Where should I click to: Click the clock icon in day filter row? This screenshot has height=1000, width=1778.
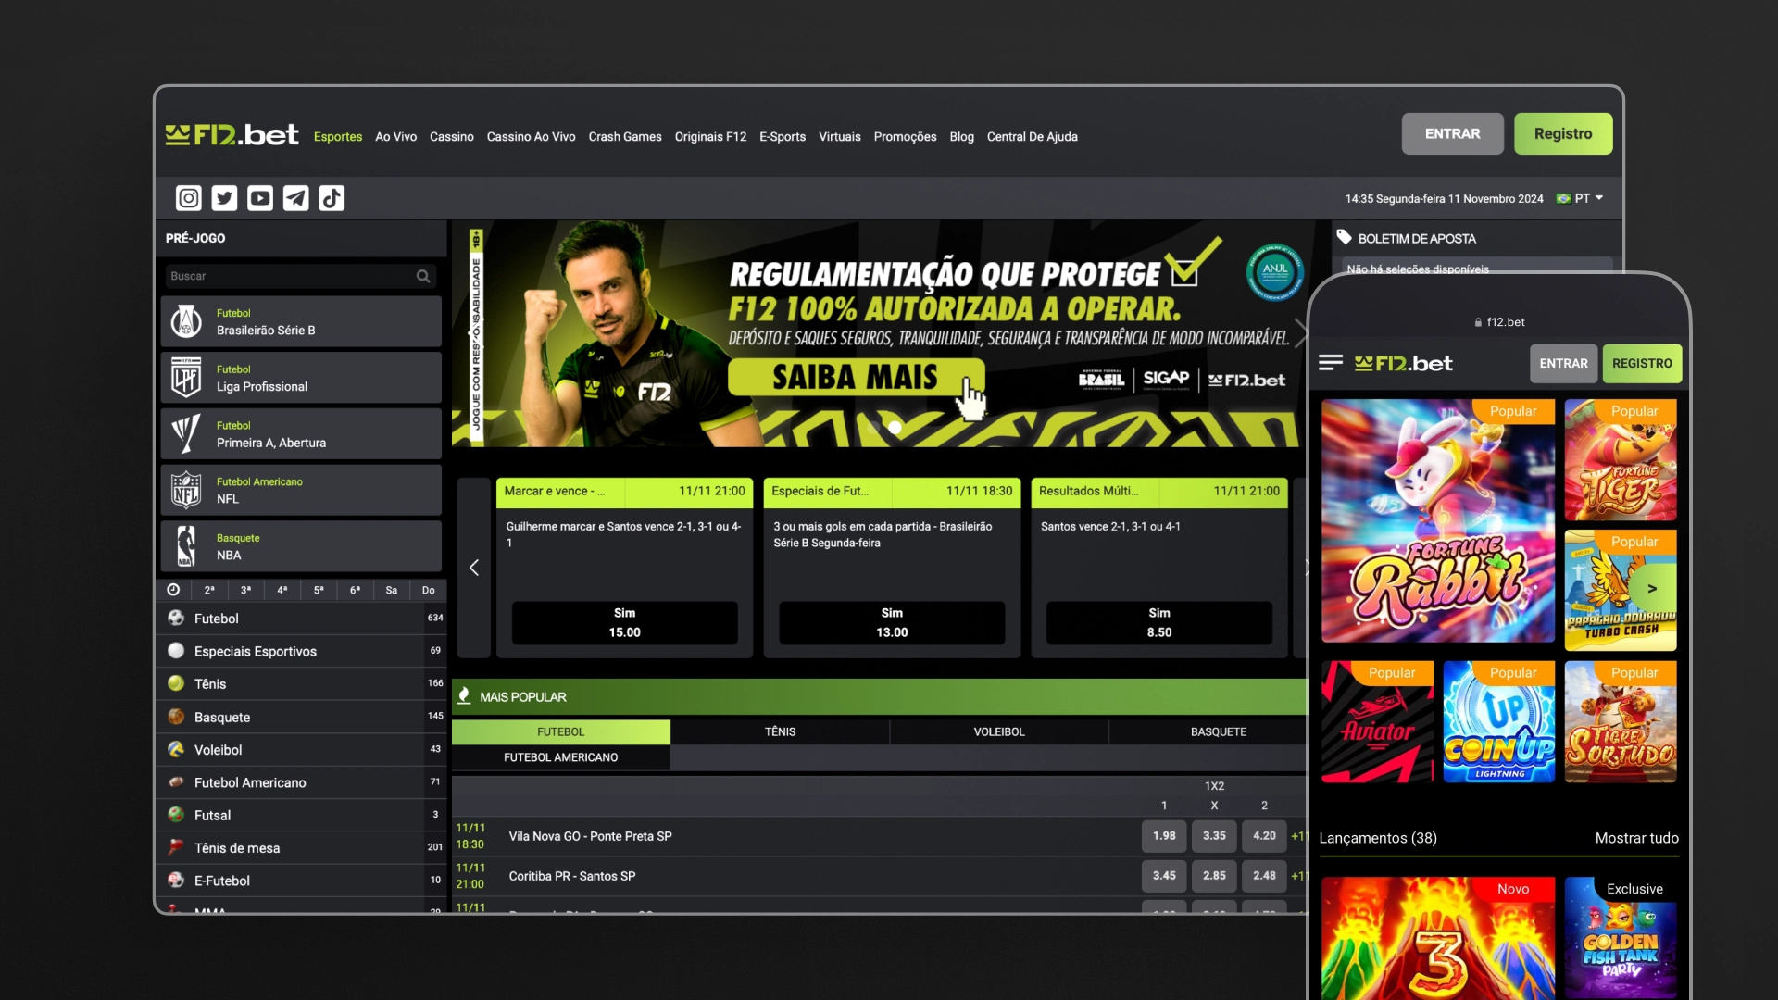173,590
